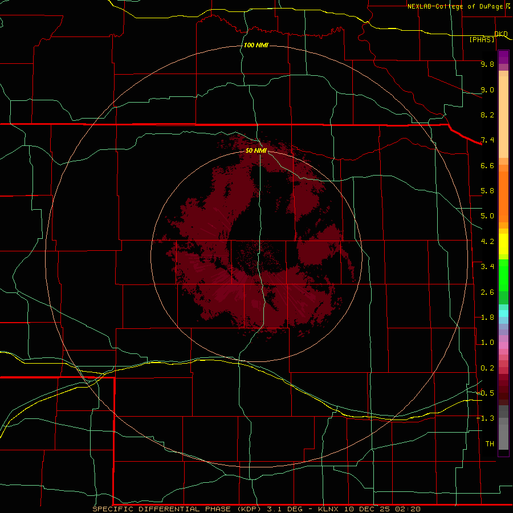This screenshot has height=513, width=513.
Task: Click the 6.6 value on color scale
Action: 487,165
